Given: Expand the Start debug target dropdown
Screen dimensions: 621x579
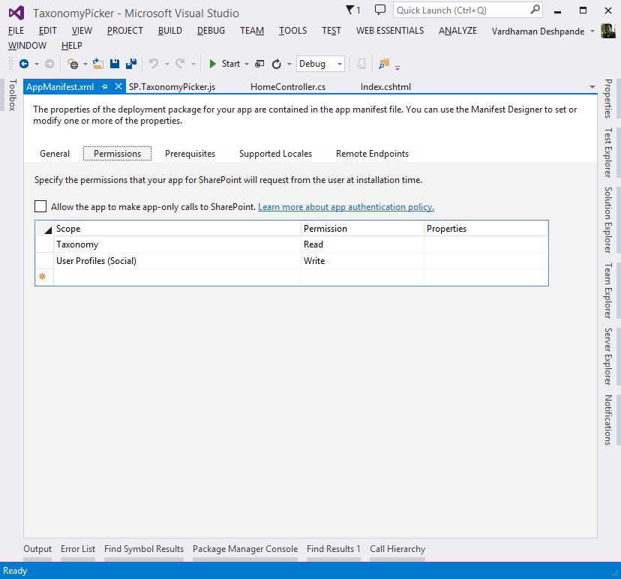Looking at the screenshot, I should coord(247,64).
